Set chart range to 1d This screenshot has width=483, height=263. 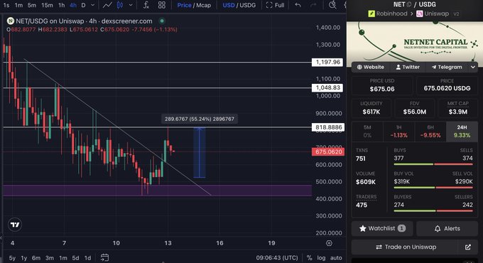point(88,258)
